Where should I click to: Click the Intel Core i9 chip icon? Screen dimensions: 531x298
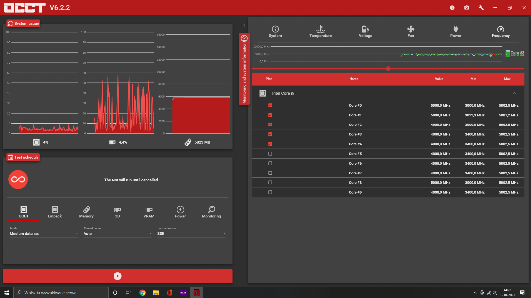pos(263,93)
